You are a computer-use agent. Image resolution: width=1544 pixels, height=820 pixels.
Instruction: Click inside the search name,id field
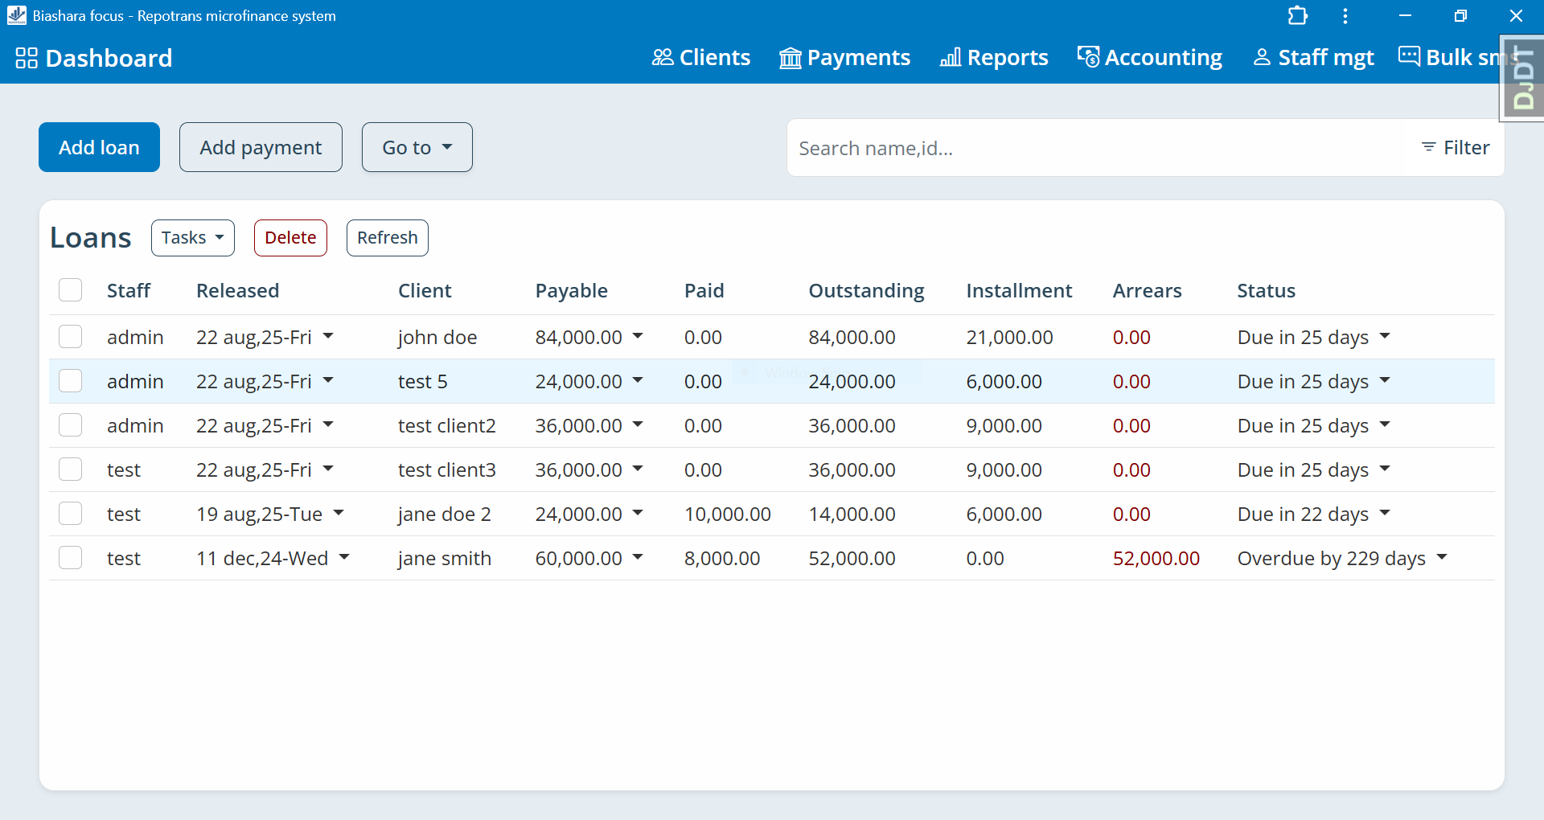[965, 148]
